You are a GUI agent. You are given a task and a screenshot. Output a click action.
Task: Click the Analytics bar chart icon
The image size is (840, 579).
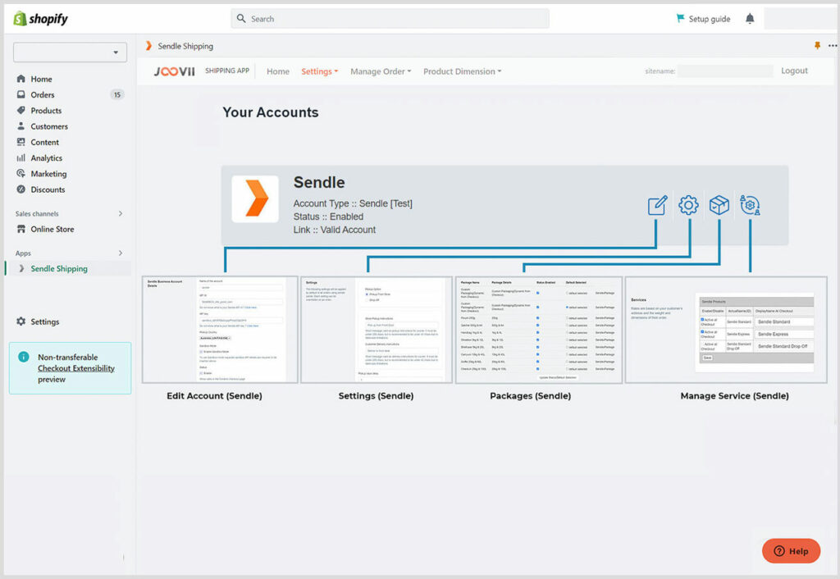pyautogui.click(x=21, y=157)
